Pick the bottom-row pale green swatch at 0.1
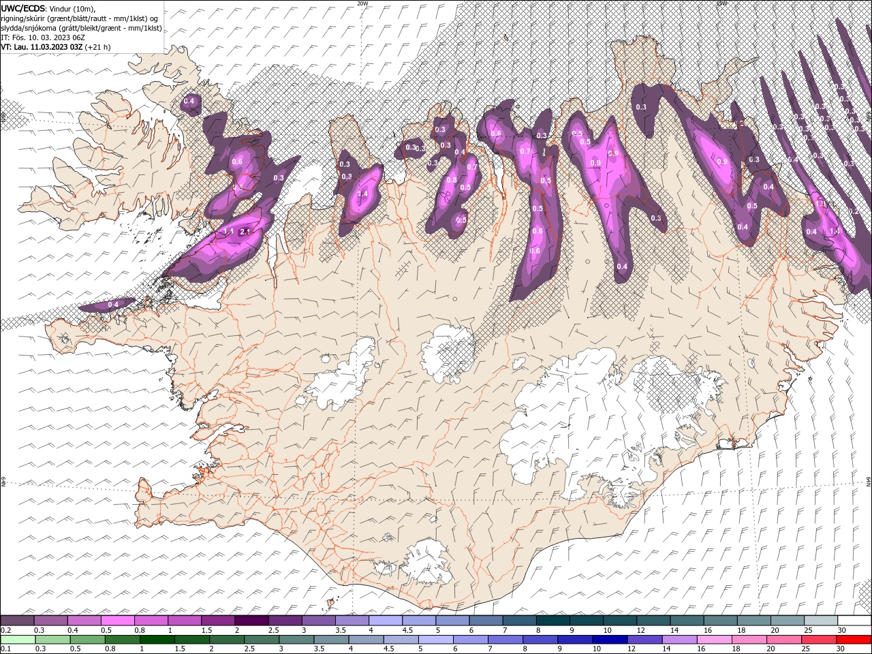Image resolution: width=872 pixels, height=654 pixels. click(18, 640)
